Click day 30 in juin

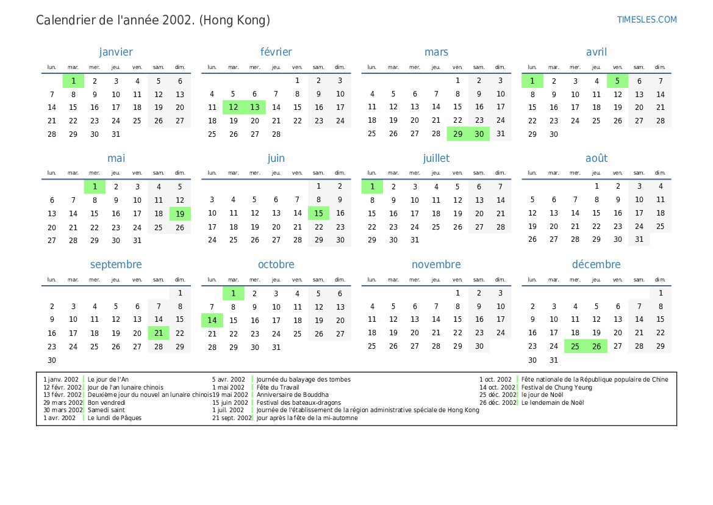click(x=340, y=240)
